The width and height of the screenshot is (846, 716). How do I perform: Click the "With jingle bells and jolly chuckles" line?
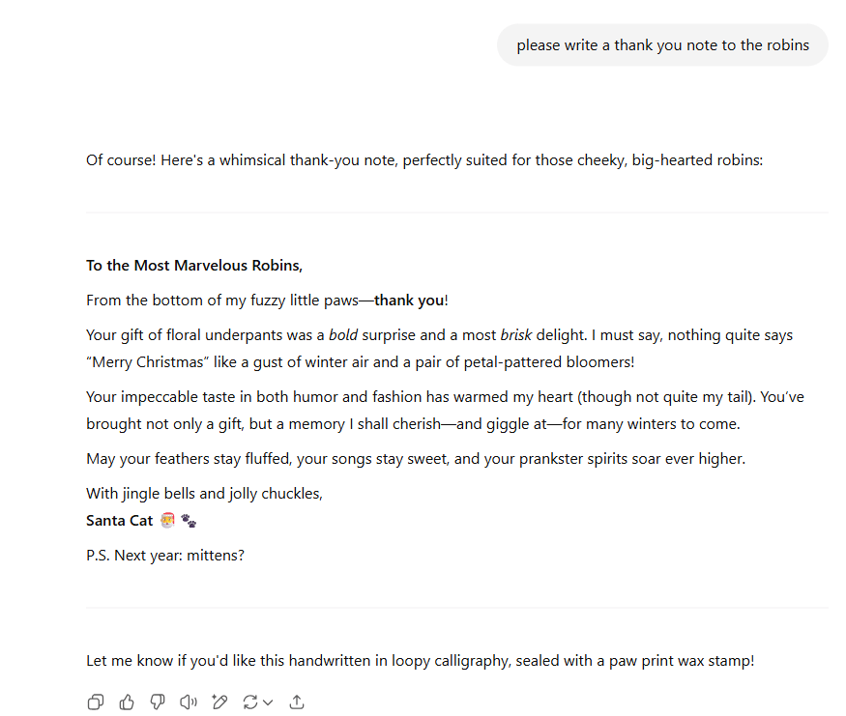pyautogui.click(x=204, y=494)
